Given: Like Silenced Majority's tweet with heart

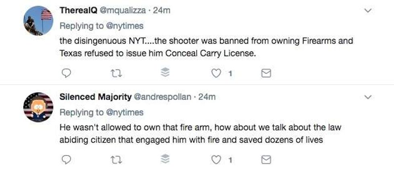Looking at the screenshot, I should [216, 160].
